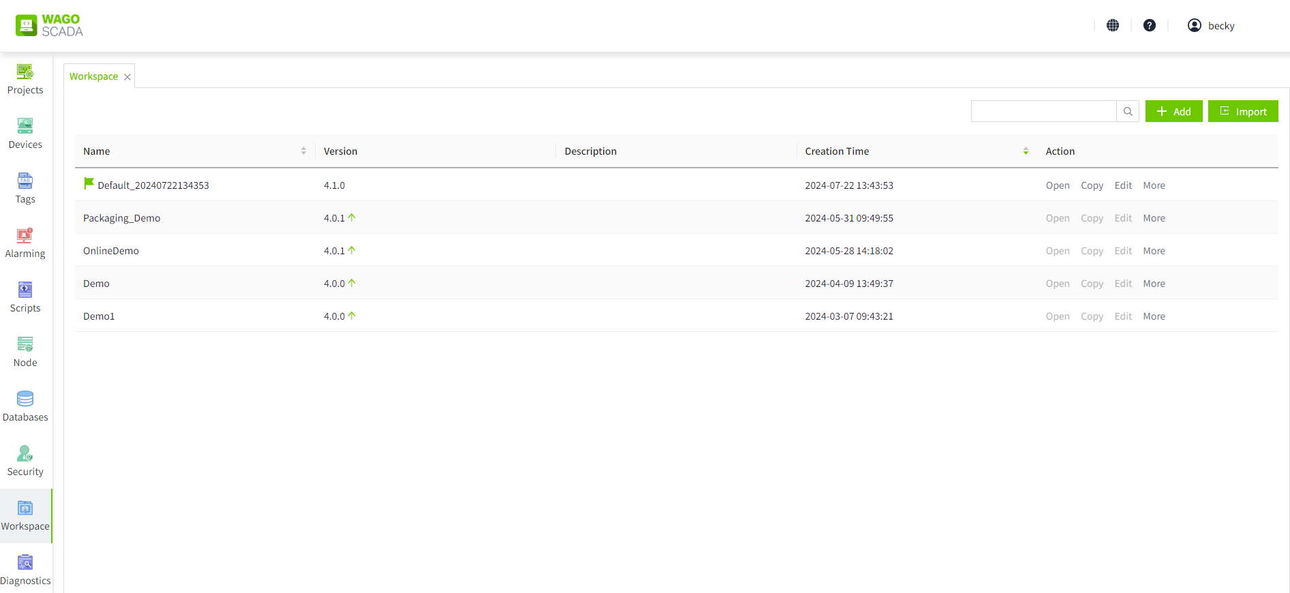Go to Security settings icon
Image resolution: width=1290 pixels, height=593 pixels.
click(x=25, y=454)
